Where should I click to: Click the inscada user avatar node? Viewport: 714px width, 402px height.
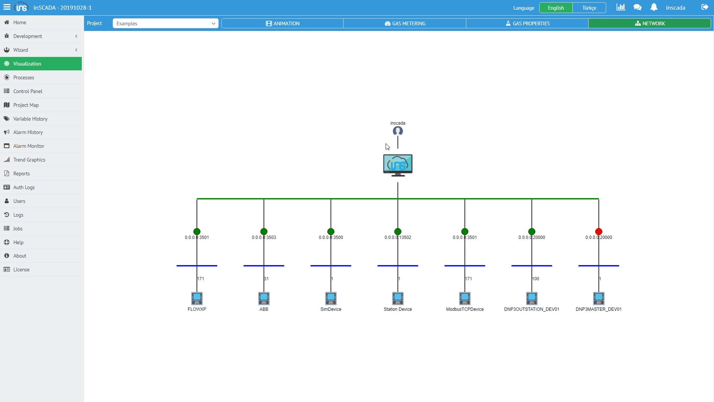398,131
